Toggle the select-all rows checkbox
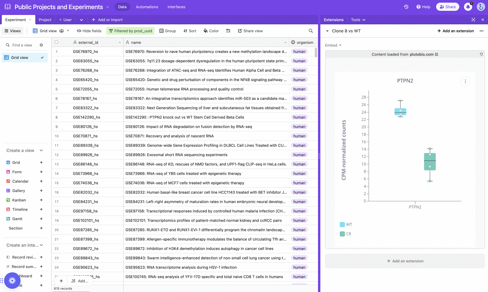 (x=57, y=42)
